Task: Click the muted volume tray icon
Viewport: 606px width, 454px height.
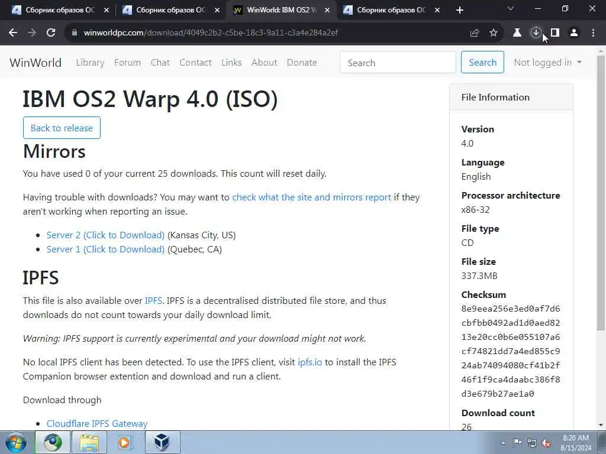Action: [x=546, y=443]
